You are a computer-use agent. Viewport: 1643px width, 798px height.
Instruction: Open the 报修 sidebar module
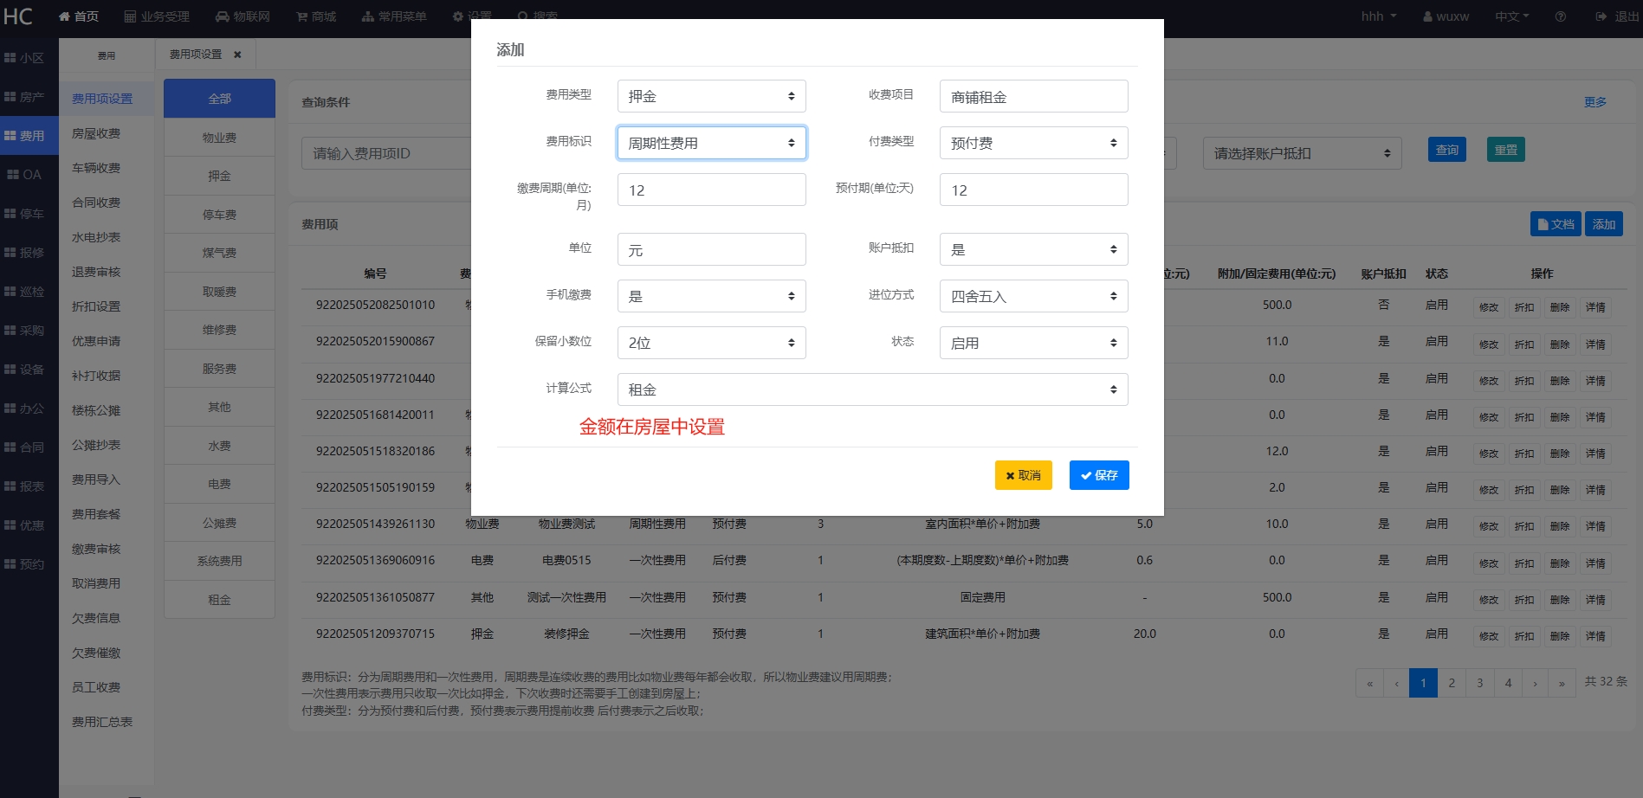click(x=29, y=253)
